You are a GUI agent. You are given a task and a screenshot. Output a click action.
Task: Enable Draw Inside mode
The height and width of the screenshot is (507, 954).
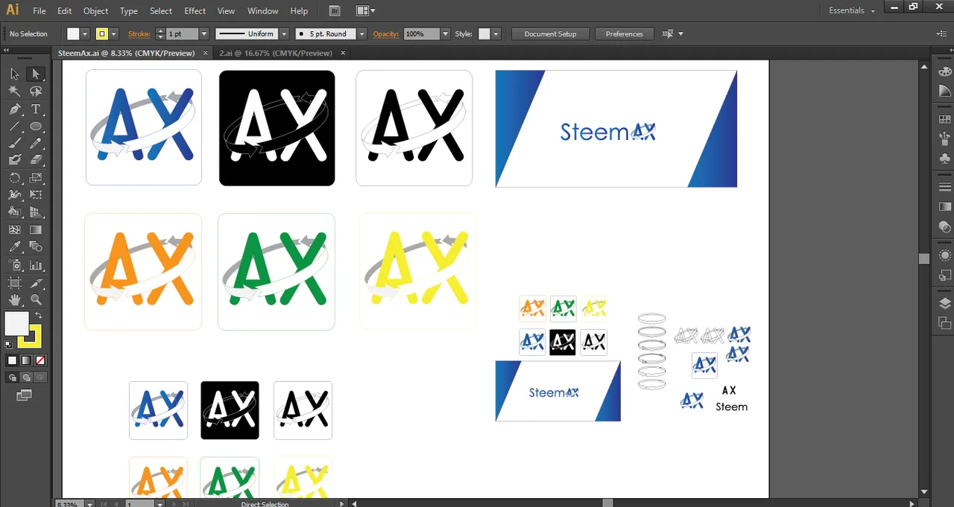[x=40, y=377]
